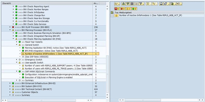Collapse the User-specific Switch node
205x102 pixels.
pos(17,63)
